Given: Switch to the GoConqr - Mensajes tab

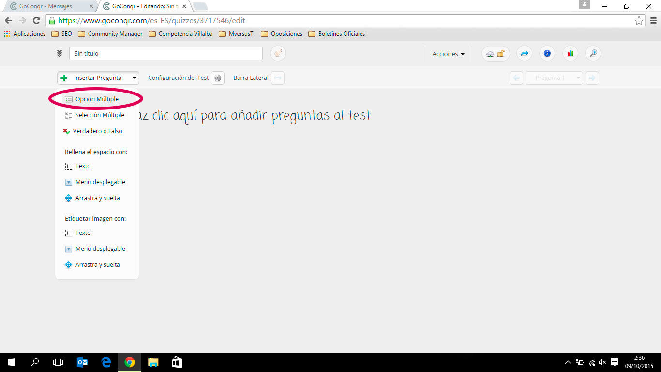Looking at the screenshot, I should [x=49, y=6].
